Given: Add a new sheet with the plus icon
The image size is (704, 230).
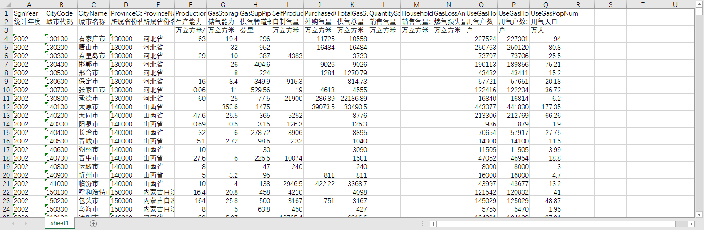Looking at the screenshot, I should pos(93,223).
